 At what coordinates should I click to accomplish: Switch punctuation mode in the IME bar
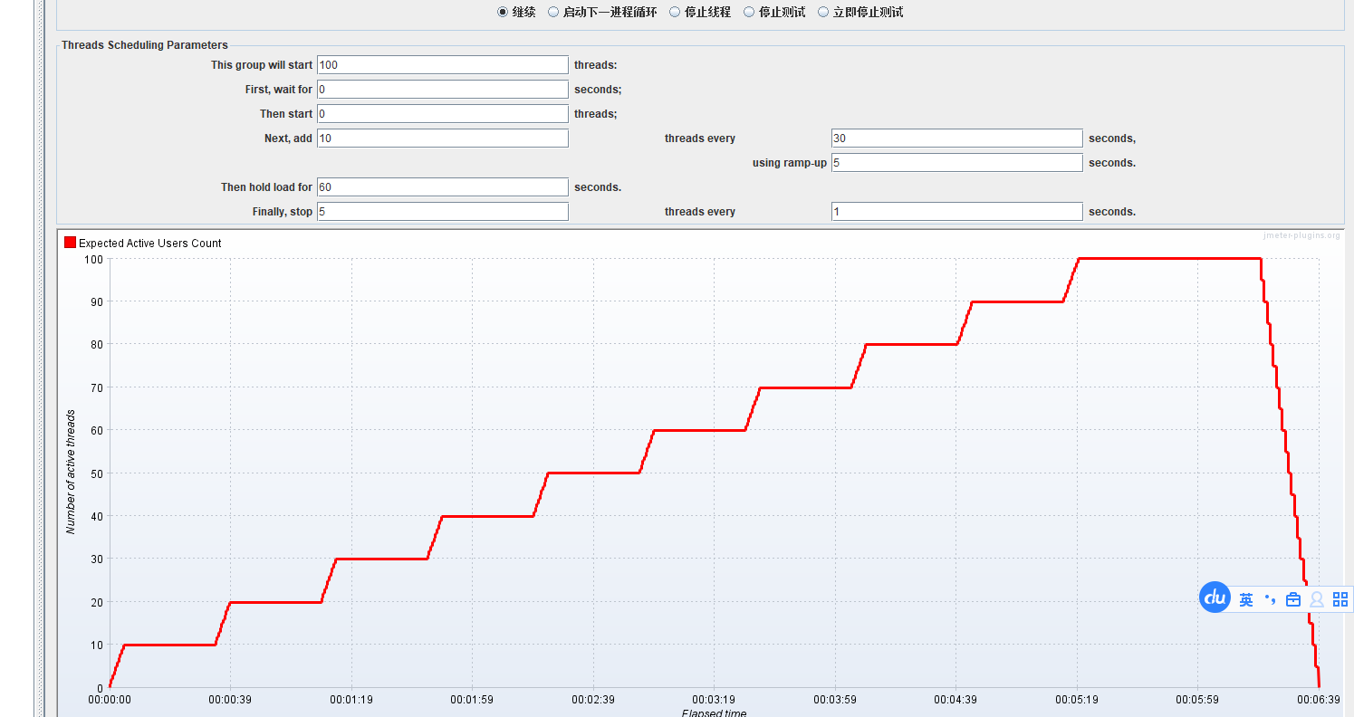(x=1270, y=599)
